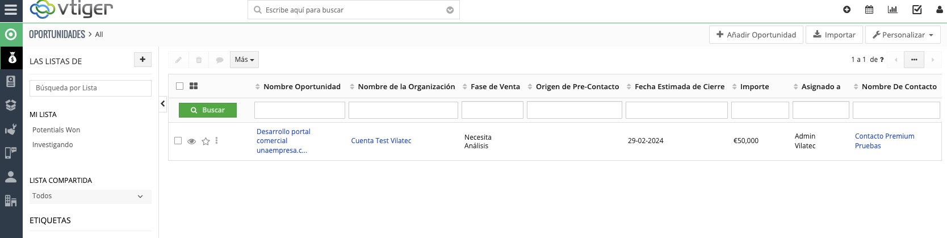Click the quick create plus icon
This screenshot has height=238, width=947.
847,10
